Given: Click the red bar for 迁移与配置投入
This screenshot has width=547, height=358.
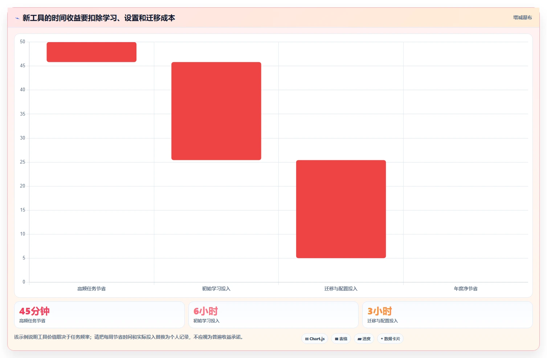Looking at the screenshot, I should tap(341, 209).
